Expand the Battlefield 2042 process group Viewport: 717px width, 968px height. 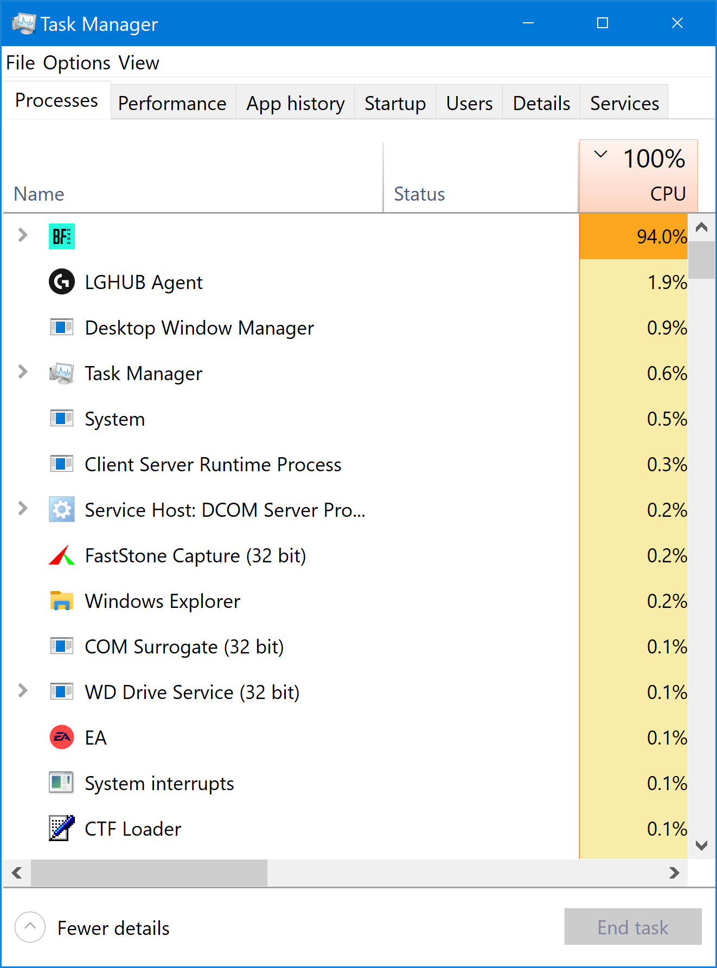click(x=23, y=235)
